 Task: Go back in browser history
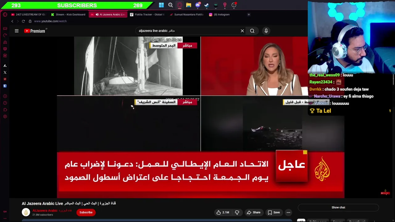click(12, 21)
